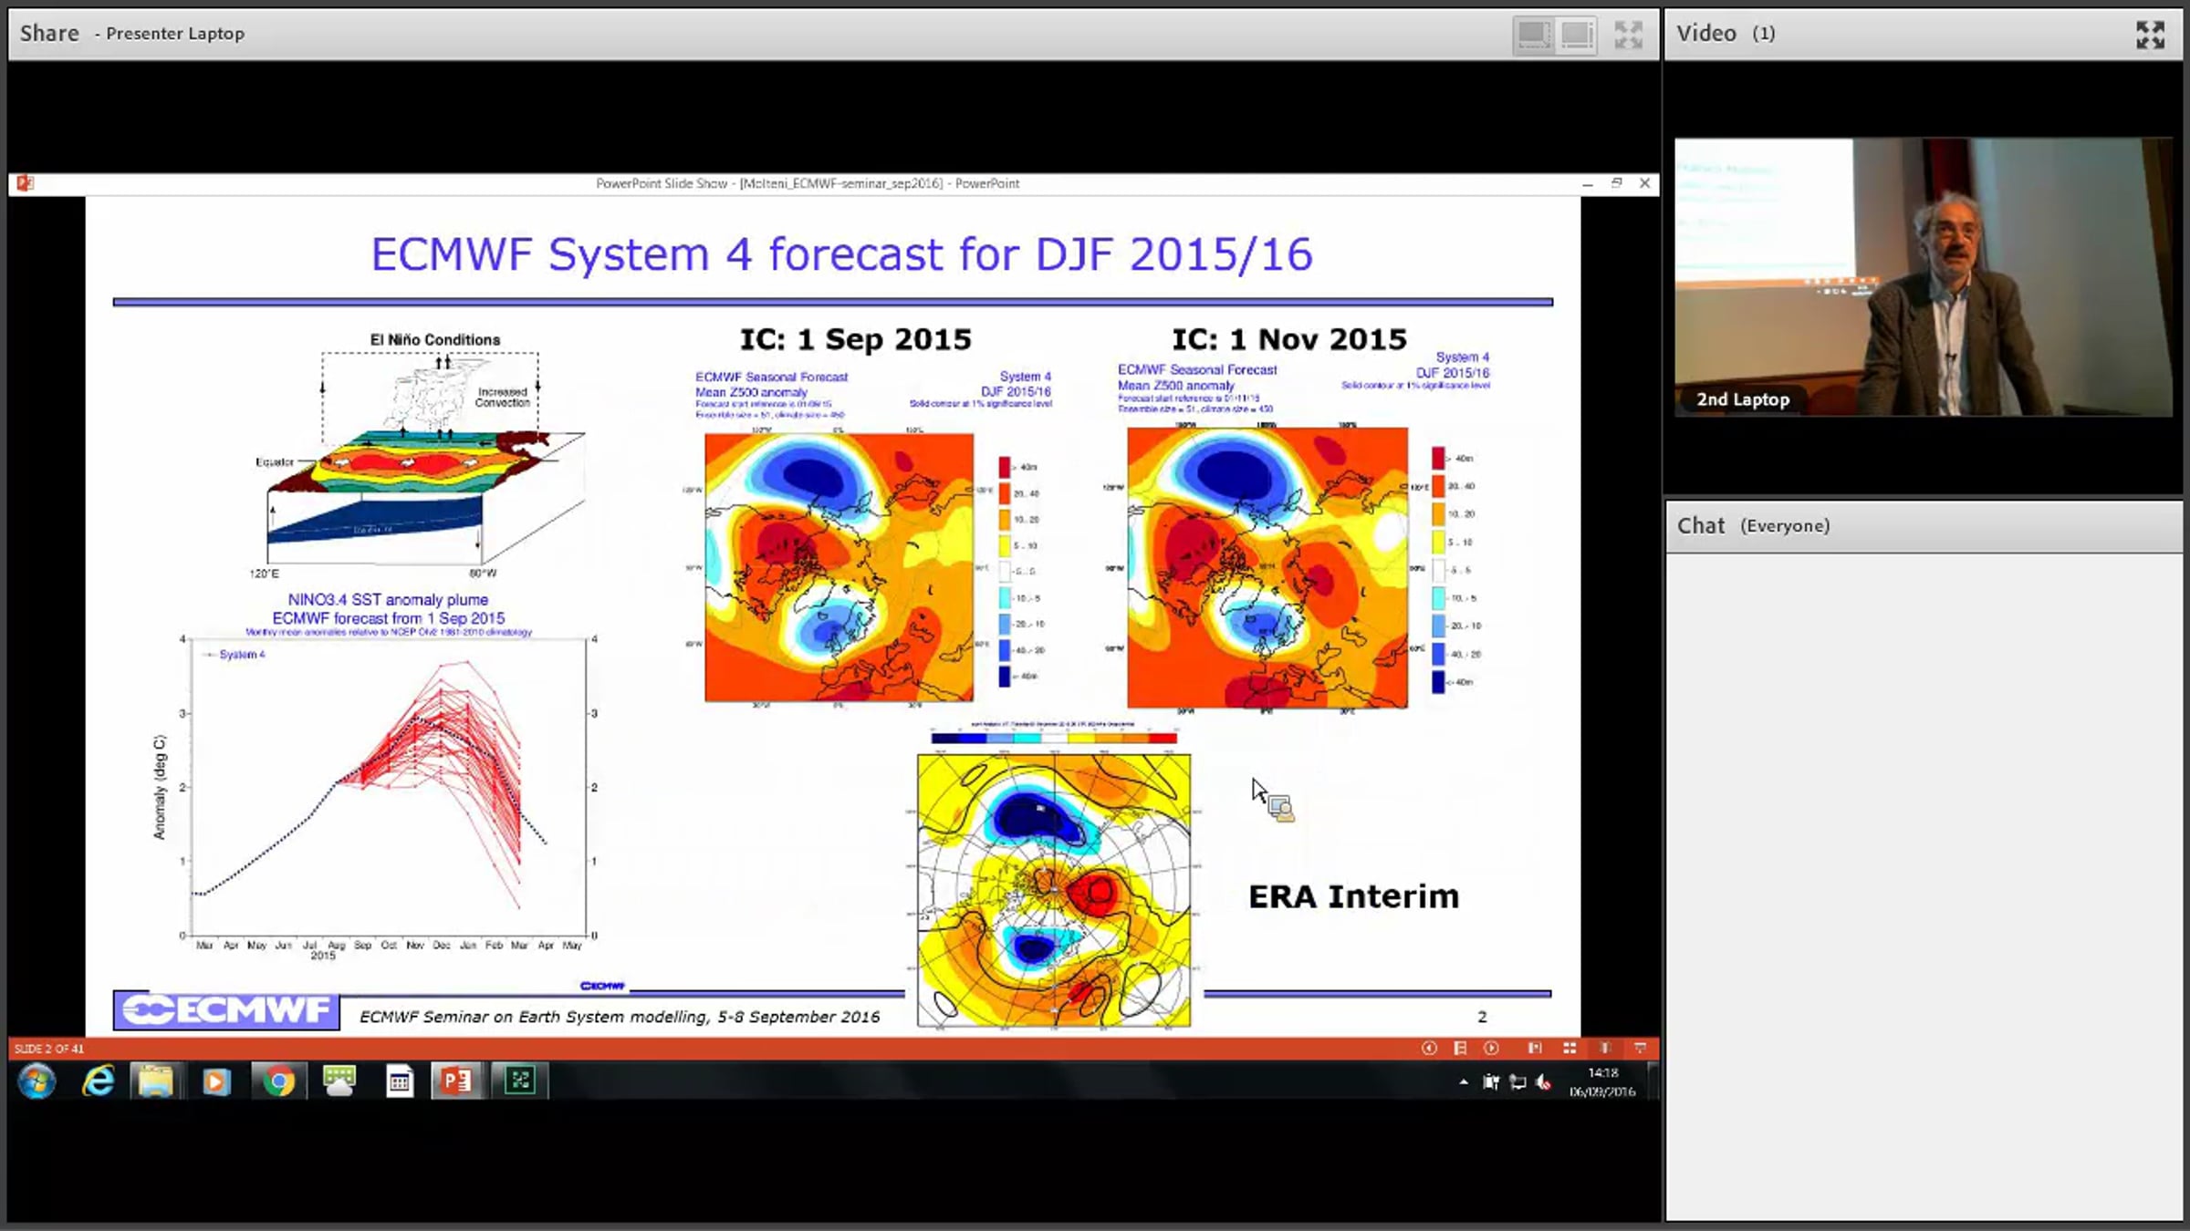
Task: Click the Chat (Everyone) pod header
Action: tap(1924, 526)
